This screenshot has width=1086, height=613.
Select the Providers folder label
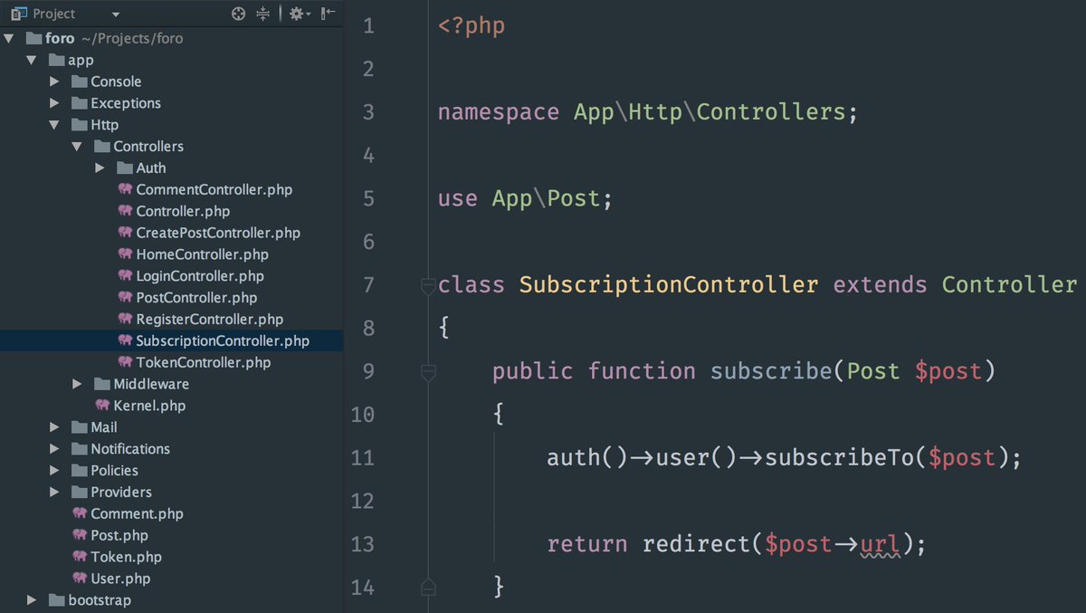tap(121, 493)
